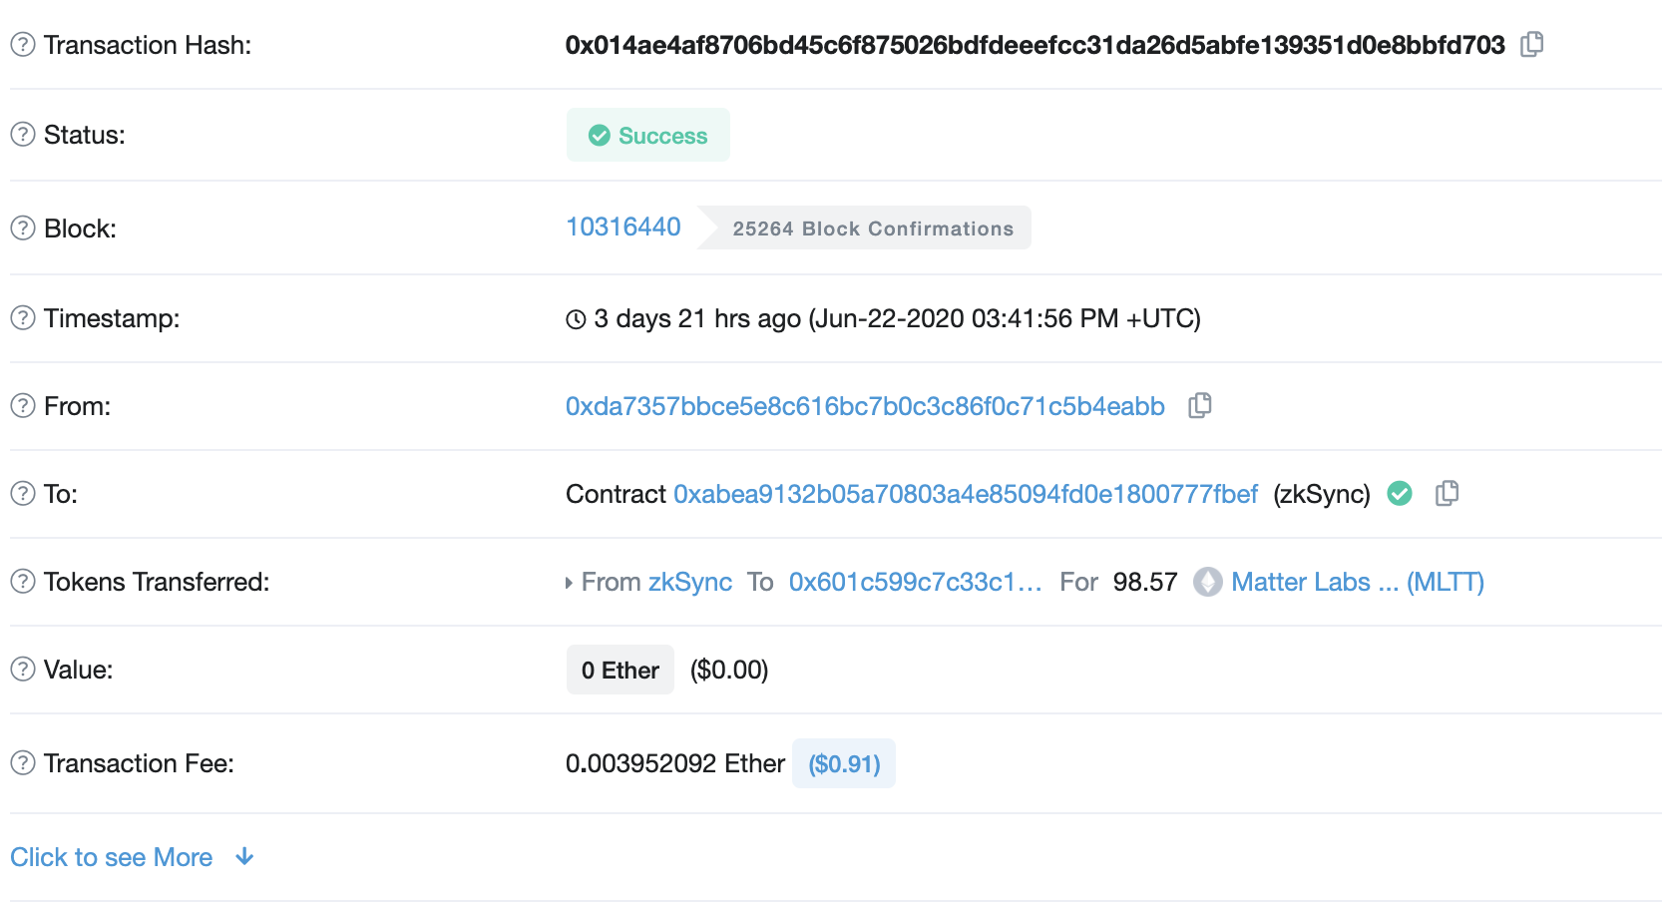Click the help icon next to Transaction Fee

pyautogui.click(x=23, y=763)
